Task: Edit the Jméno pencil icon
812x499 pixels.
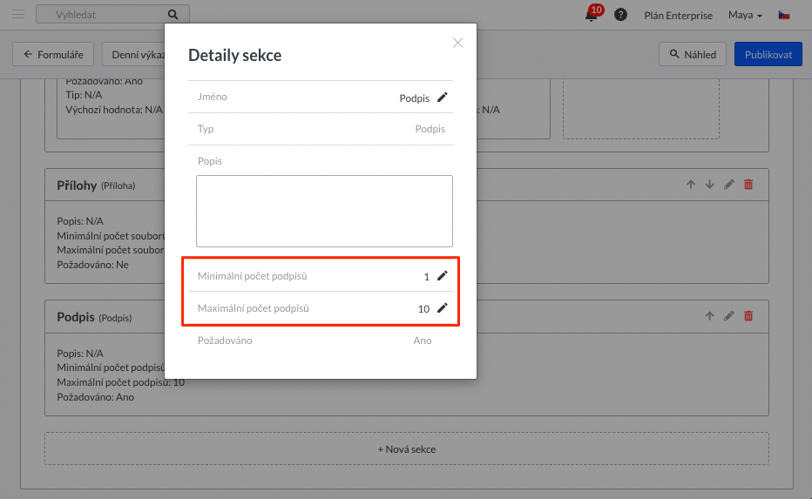Action: click(443, 98)
